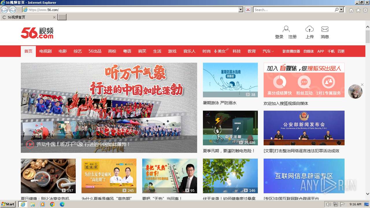The image size is (370, 208).
Task: Open 欢迎加入搜狐视频自媒体 link
Action: coord(286,103)
